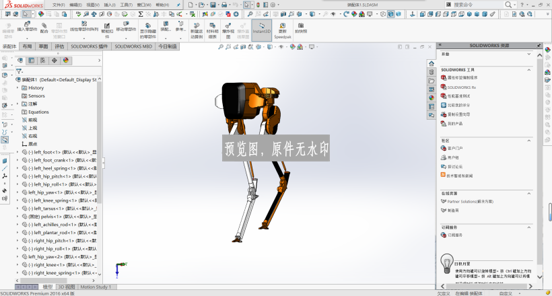Select the 移动零部件 Move Component tool
The image size is (552, 296).
[x=126, y=27]
